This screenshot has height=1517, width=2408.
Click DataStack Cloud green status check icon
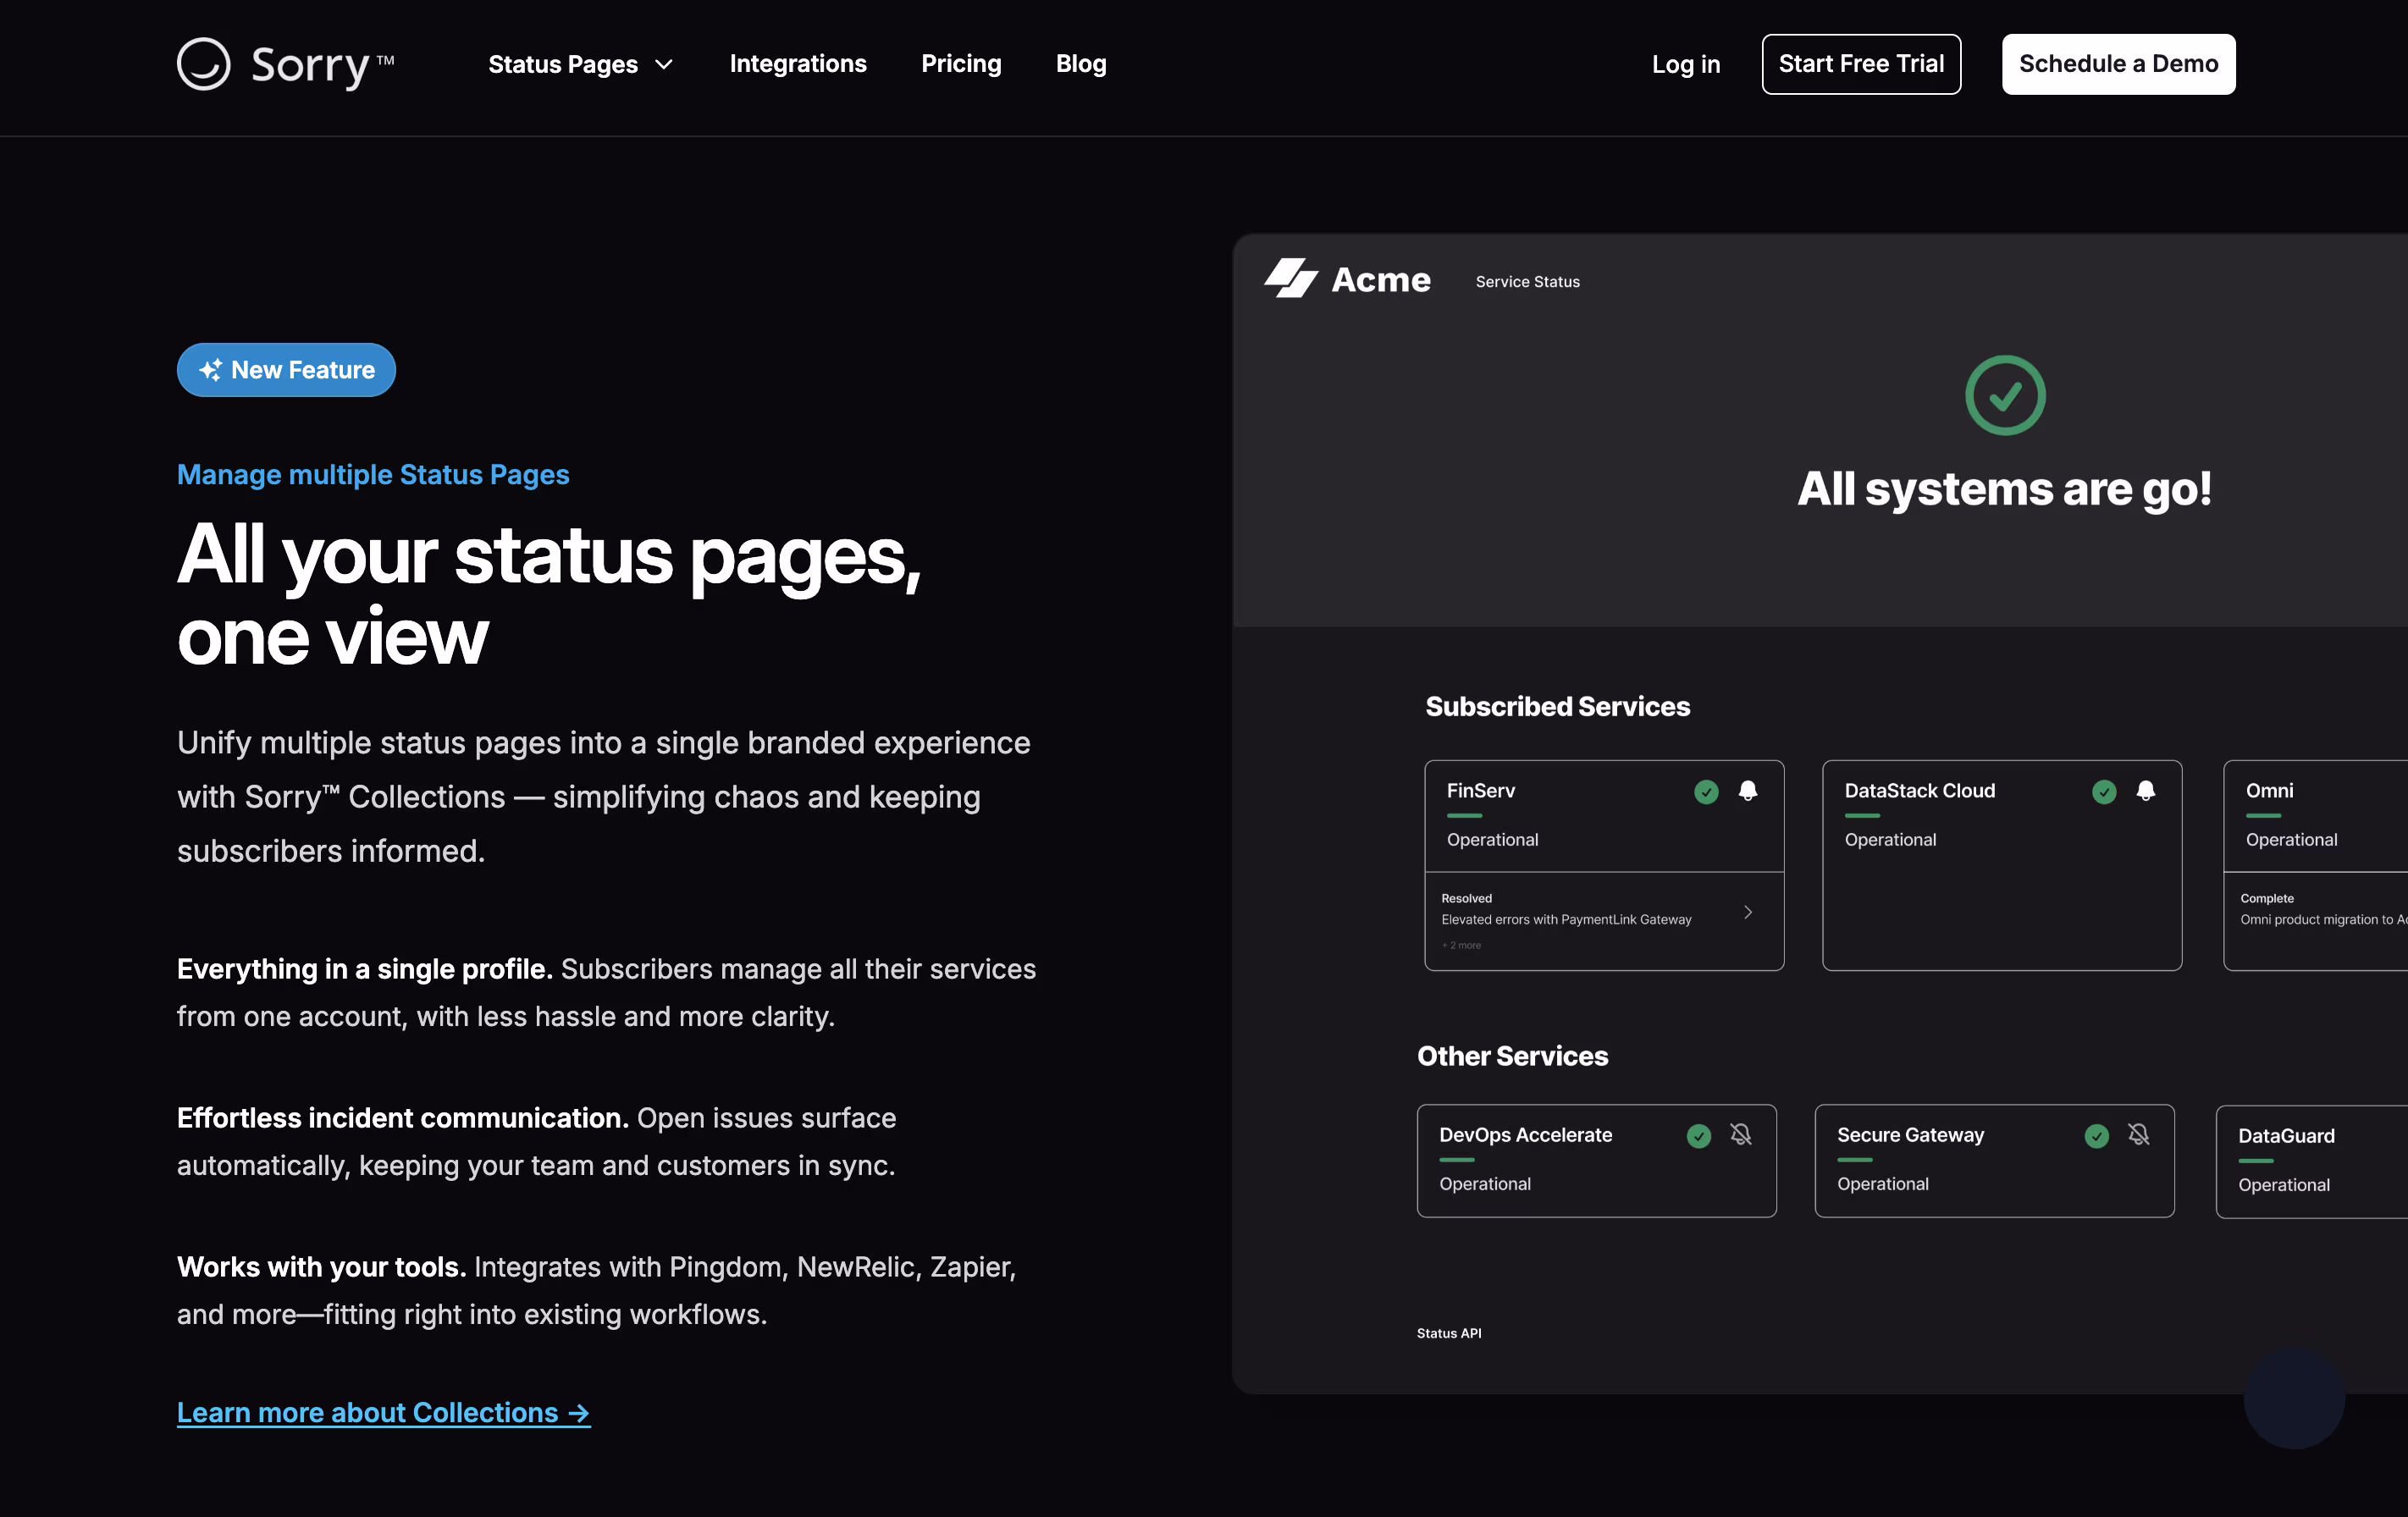click(x=2104, y=792)
